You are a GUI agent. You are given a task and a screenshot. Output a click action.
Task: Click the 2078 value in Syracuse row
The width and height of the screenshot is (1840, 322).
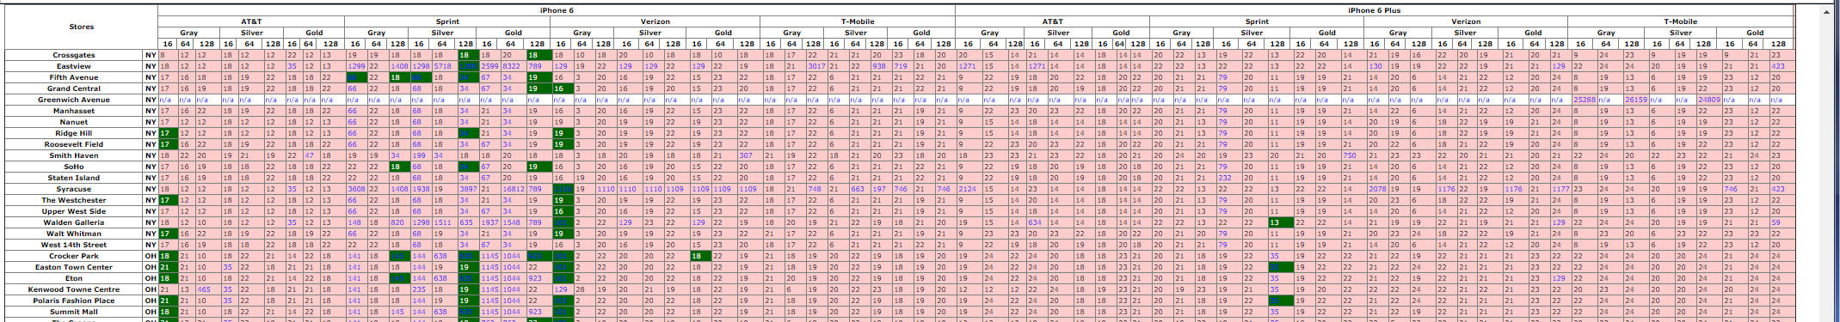[x=1378, y=189]
